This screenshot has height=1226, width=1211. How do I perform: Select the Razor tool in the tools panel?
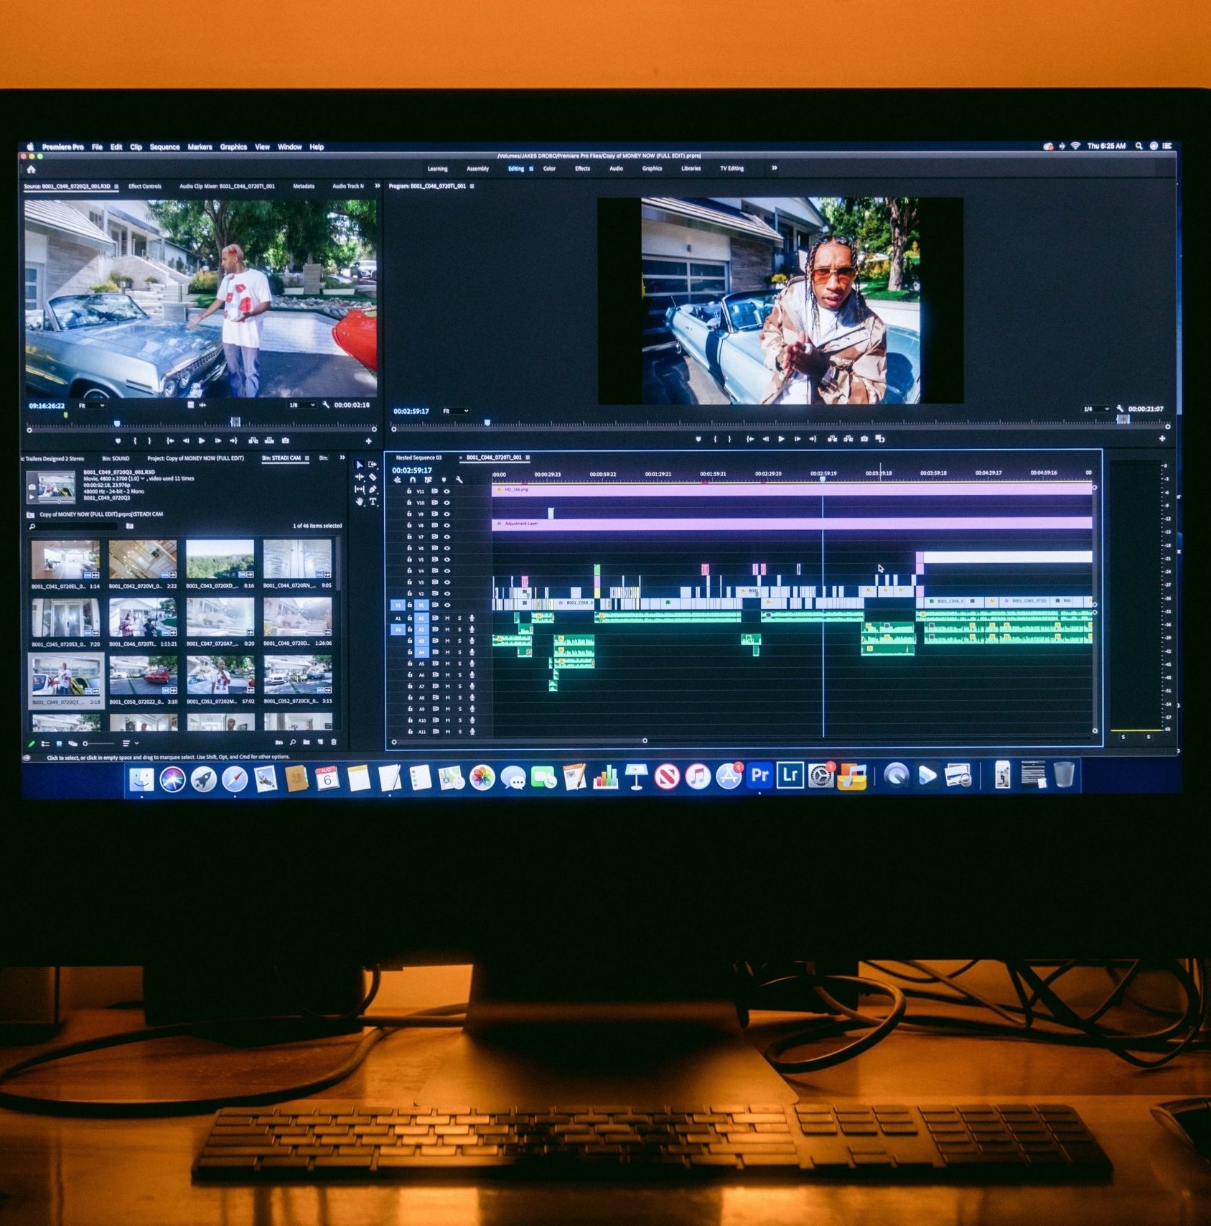point(373,477)
